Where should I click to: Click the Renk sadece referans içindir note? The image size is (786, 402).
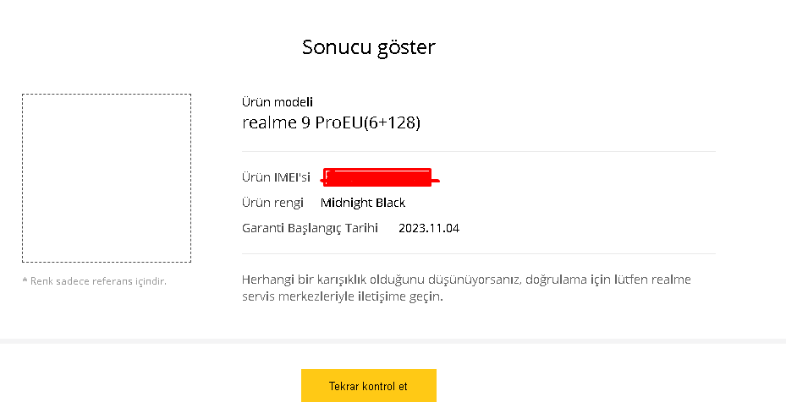[x=94, y=281]
